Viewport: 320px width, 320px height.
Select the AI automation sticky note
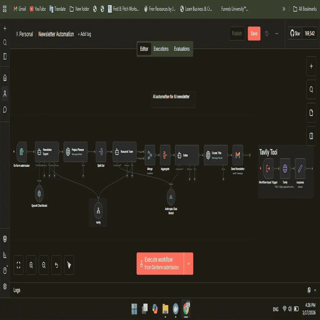tap(173, 100)
